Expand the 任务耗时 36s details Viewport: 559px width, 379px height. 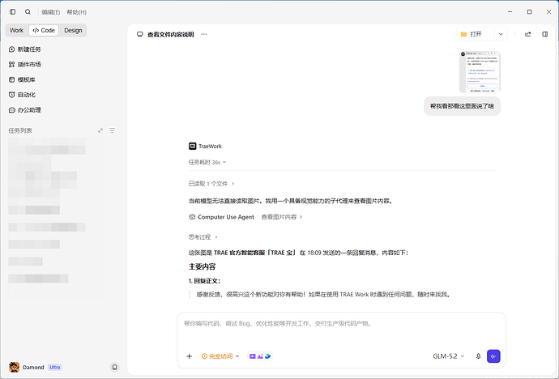pos(207,163)
